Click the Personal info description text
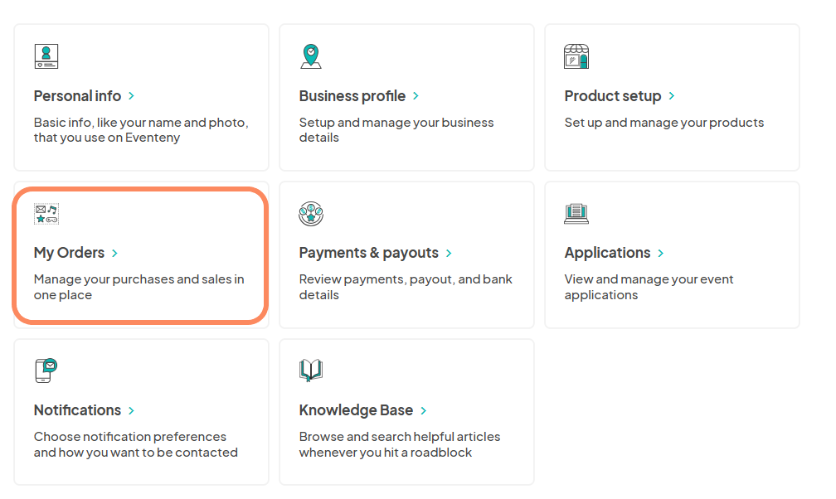Screen dimensions: 836x499 point(140,129)
